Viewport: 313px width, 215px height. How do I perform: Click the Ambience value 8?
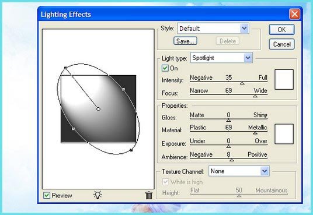tap(228, 154)
